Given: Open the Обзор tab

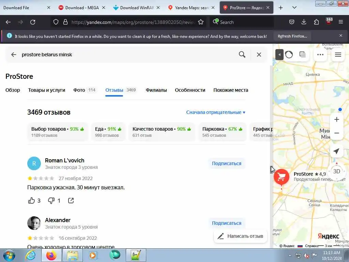Looking at the screenshot, I should [13, 90].
